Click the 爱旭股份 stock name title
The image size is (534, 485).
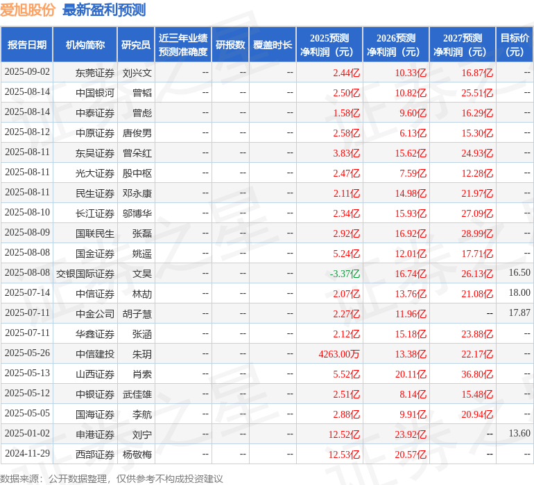[28, 10]
